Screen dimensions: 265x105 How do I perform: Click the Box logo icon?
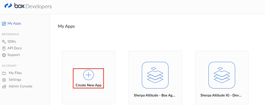tap(8, 6)
